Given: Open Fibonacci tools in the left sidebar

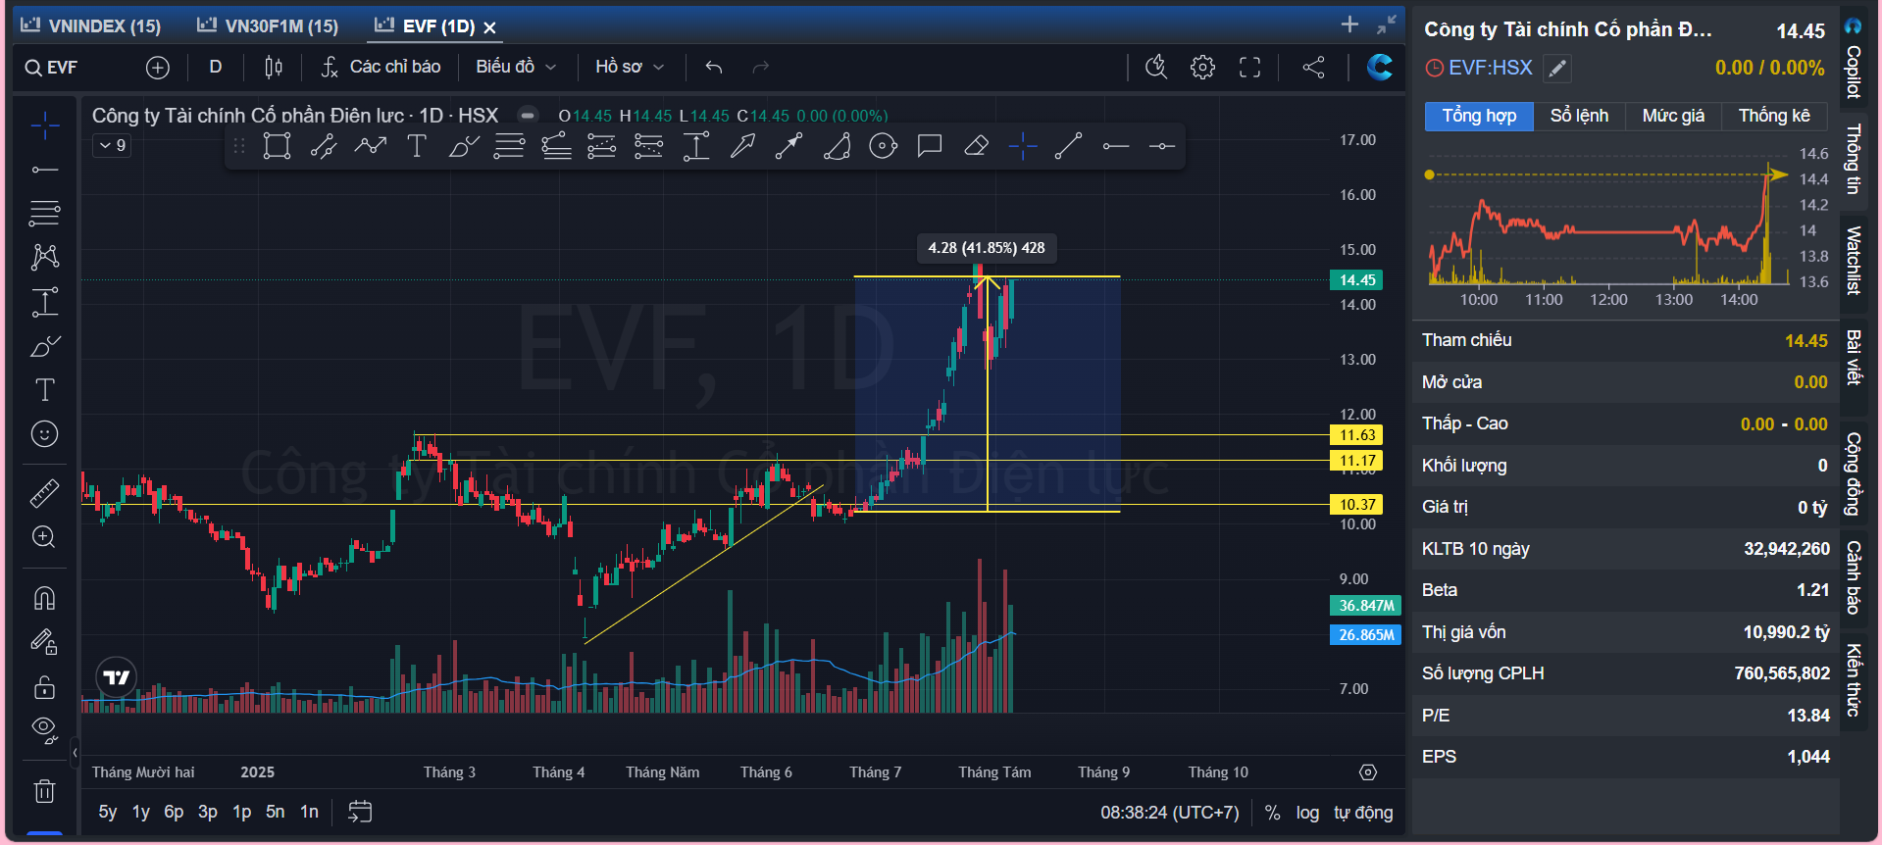Looking at the screenshot, I should click(44, 213).
